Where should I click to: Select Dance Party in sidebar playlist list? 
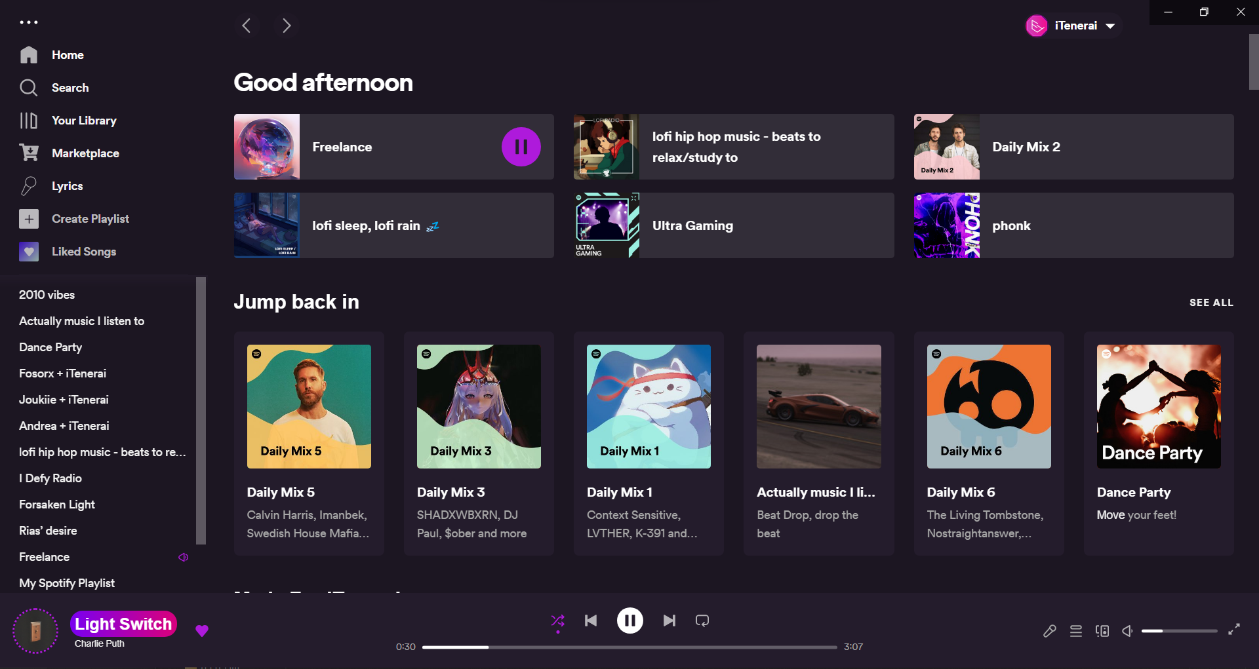tap(50, 347)
